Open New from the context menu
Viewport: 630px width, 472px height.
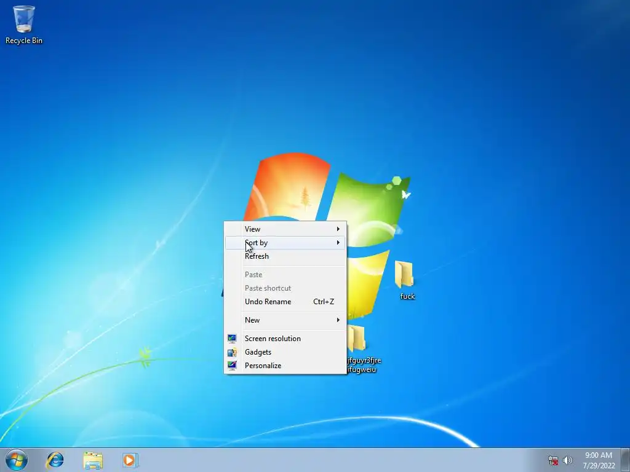click(285, 320)
